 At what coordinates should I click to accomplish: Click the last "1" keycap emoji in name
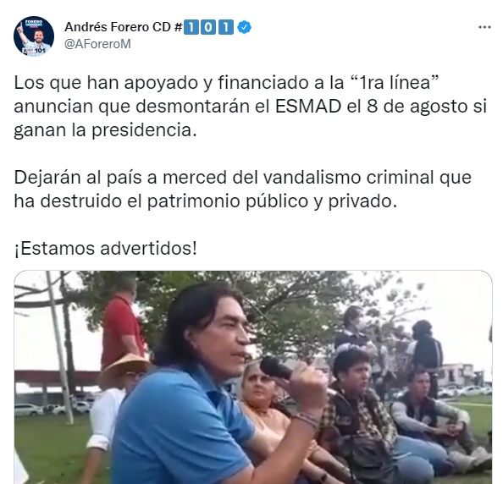tap(226, 27)
